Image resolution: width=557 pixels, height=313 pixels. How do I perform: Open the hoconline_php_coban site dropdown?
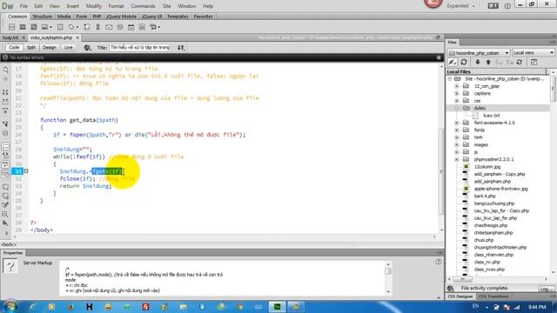pyautogui.click(x=479, y=52)
